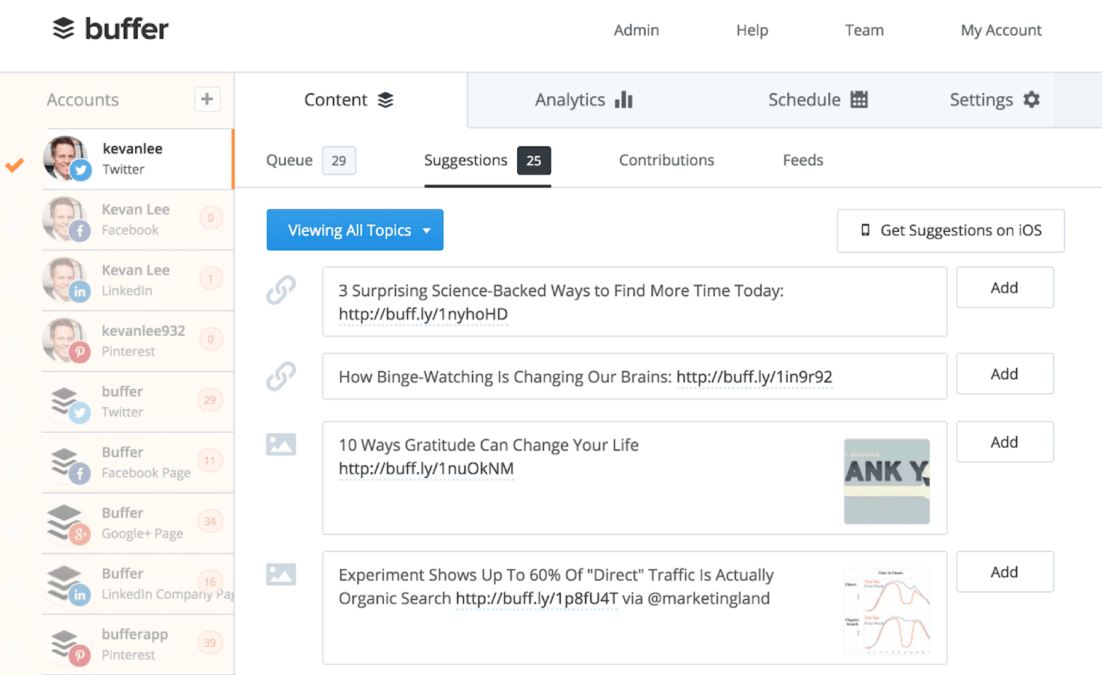The height and width of the screenshot is (675, 1102).
Task: Click Direct Traffic chart thumbnail
Action: pos(886,611)
